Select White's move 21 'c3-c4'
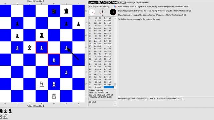The width and height of the screenshot is (214, 120). [x=98, y=56]
